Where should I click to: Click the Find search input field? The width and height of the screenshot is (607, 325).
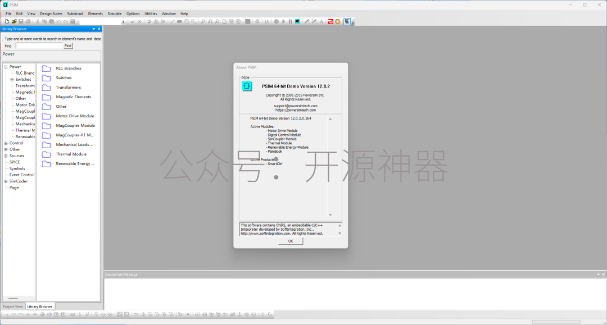coord(39,46)
